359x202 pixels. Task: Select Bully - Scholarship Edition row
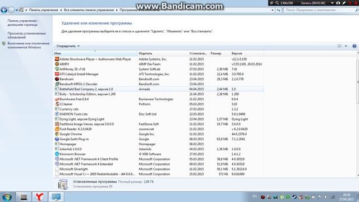coord(159,94)
